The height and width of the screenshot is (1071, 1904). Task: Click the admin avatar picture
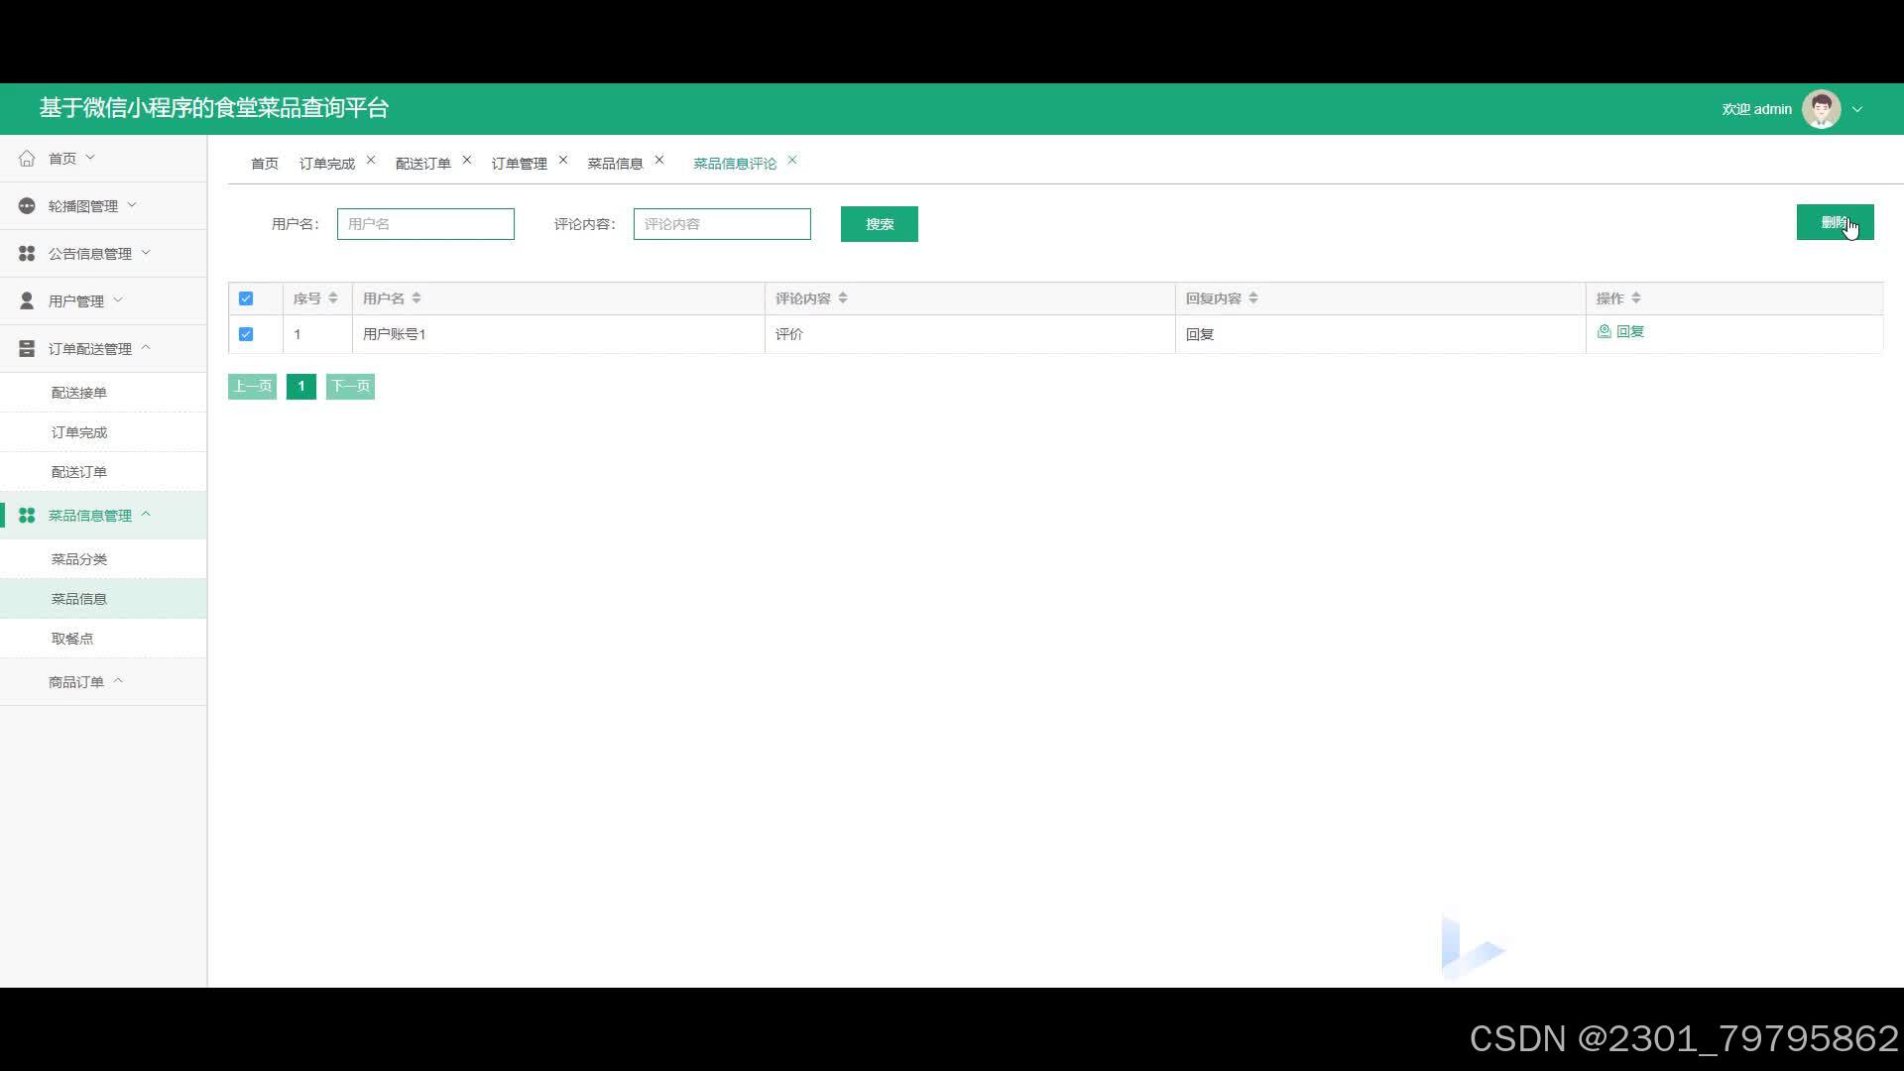pos(1821,109)
